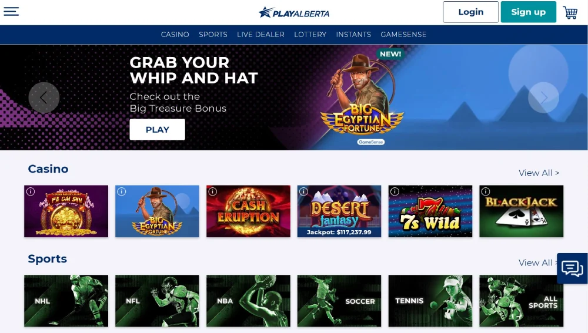Advance to next banner slide arrow
Viewport: 588px width, 333px height.
tap(544, 97)
